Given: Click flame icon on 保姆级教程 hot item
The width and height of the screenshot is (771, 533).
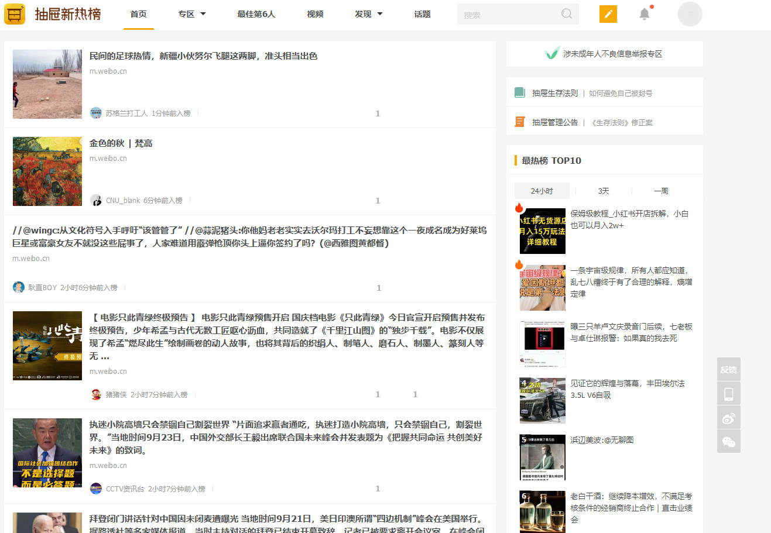Looking at the screenshot, I should 519,208.
